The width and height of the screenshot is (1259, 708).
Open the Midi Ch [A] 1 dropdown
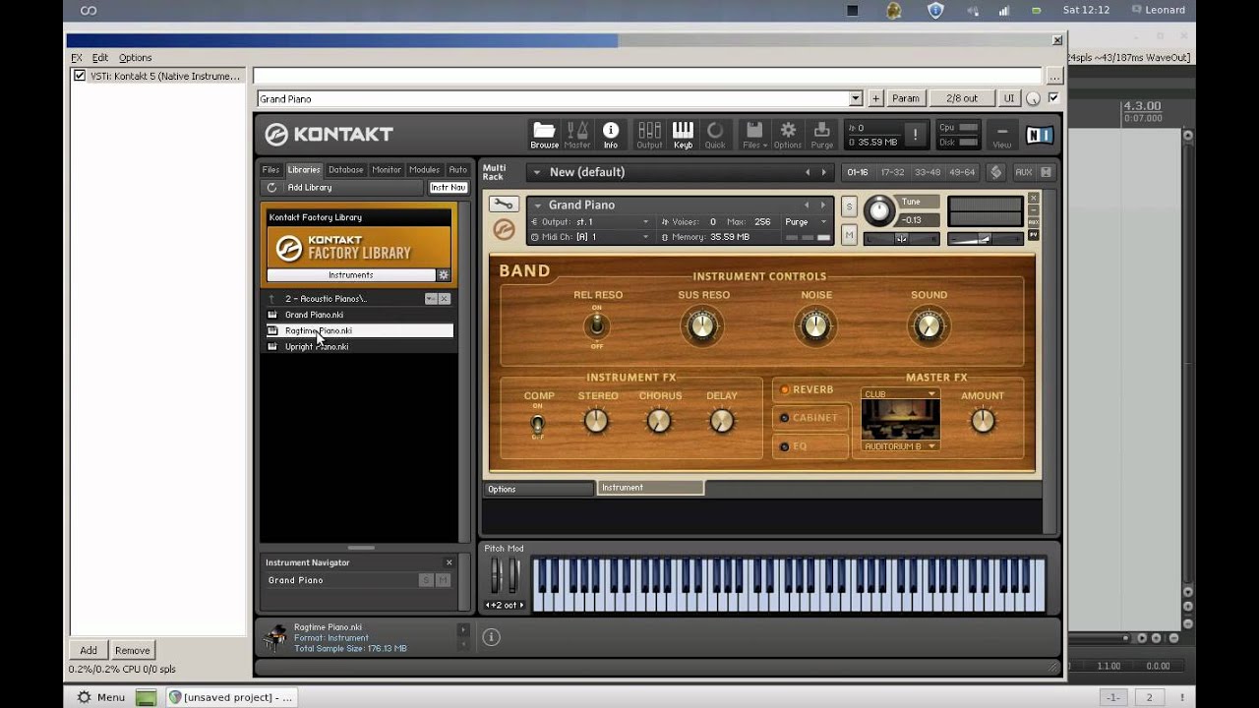(590, 237)
